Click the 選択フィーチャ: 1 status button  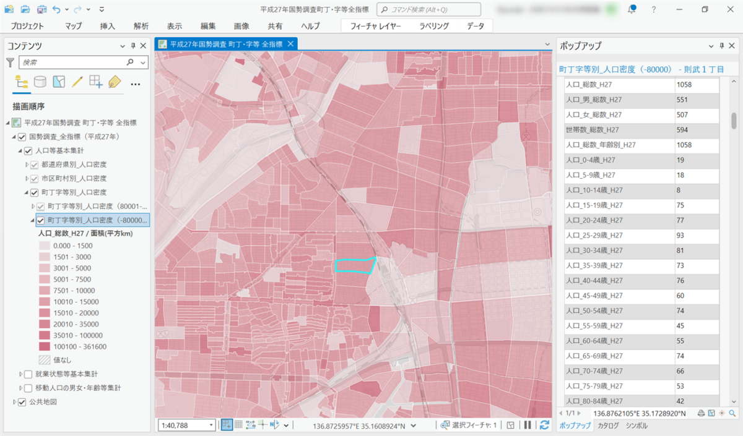pos(468,425)
